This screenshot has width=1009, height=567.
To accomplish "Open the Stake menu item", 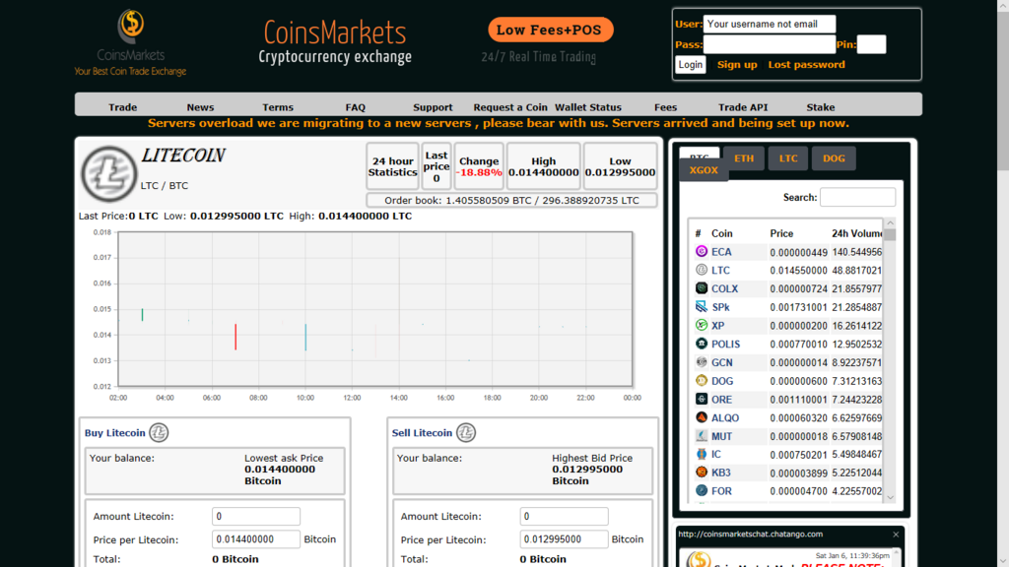I will pyautogui.click(x=821, y=107).
